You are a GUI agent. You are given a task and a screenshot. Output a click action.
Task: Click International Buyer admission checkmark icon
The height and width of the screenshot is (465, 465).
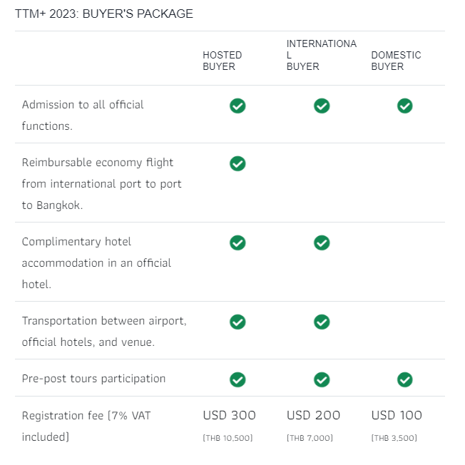pos(322,106)
